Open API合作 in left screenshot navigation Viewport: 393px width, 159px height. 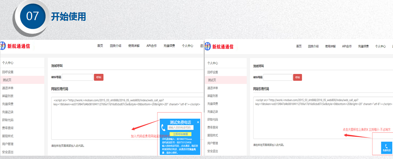tap(152, 46)
